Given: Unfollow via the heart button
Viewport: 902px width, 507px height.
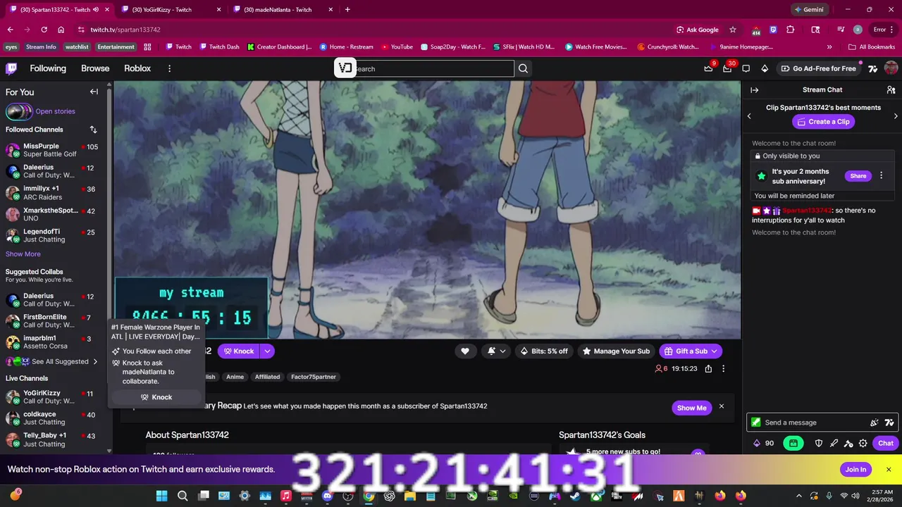Looking at the screenshot, I should [x=465, y=351].
